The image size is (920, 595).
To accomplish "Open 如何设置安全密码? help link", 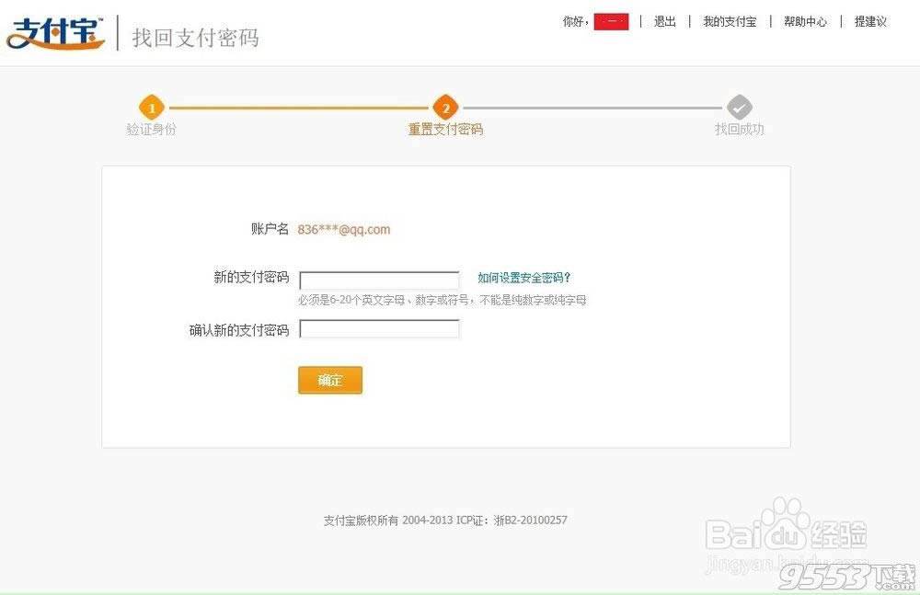I will [x=524, y=278].
